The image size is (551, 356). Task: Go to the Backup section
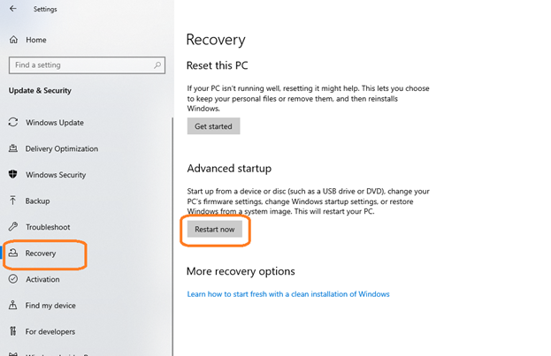(x=37, y=201)
